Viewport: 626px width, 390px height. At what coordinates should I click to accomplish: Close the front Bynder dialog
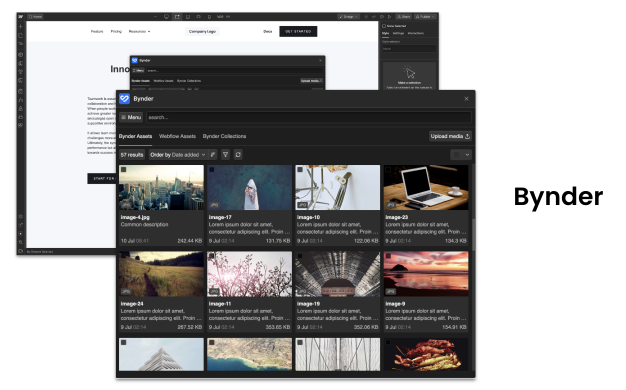pos(466,98)
